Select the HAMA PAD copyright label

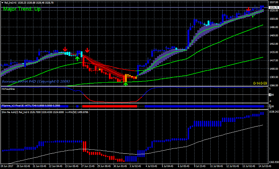point(36,81)
